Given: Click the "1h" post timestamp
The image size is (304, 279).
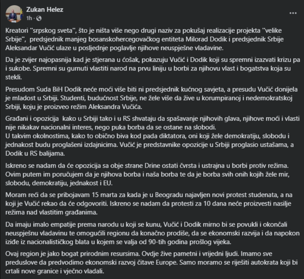Looking at the screenshot, I should point(29,18).
